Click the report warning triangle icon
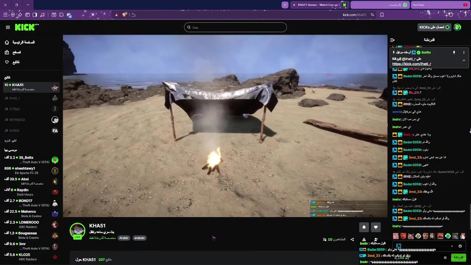Viewport: 471px width, 265px height. [364, 240]
